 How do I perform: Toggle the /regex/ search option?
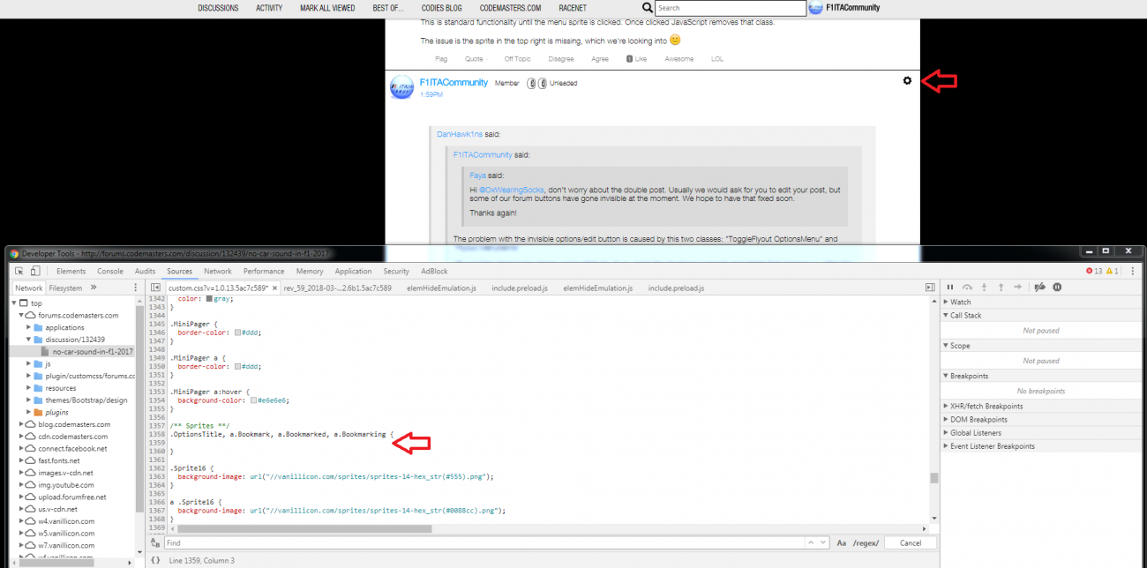coord(864,543)
